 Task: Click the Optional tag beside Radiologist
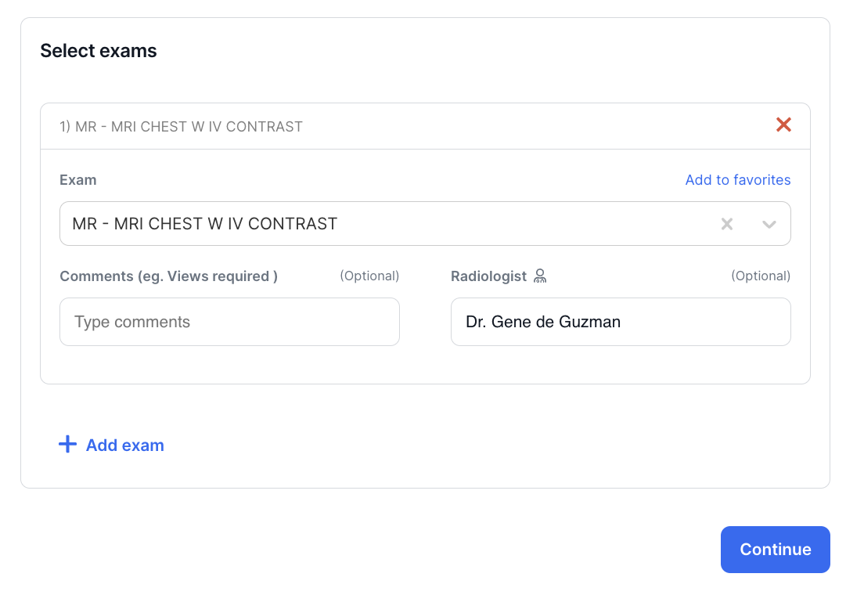(761, 276)
